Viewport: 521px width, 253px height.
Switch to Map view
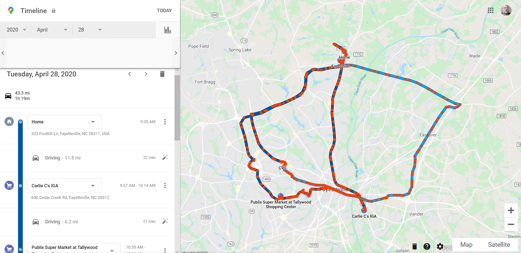pyautogui.click(x=466, y=245)
